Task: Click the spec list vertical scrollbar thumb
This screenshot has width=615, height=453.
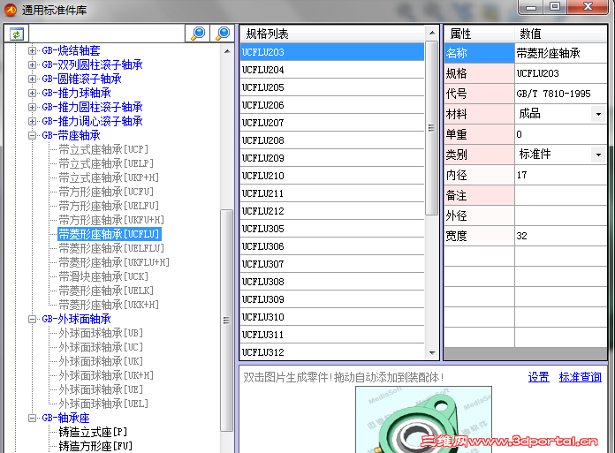Action: coord(431,128)
